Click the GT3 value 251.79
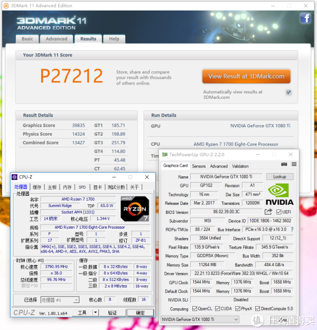The image size is (317, 330). click(118, 143)
